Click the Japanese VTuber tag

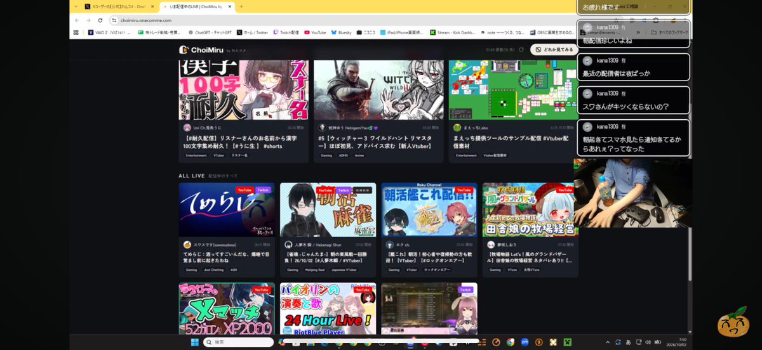[x=344, y=269]
